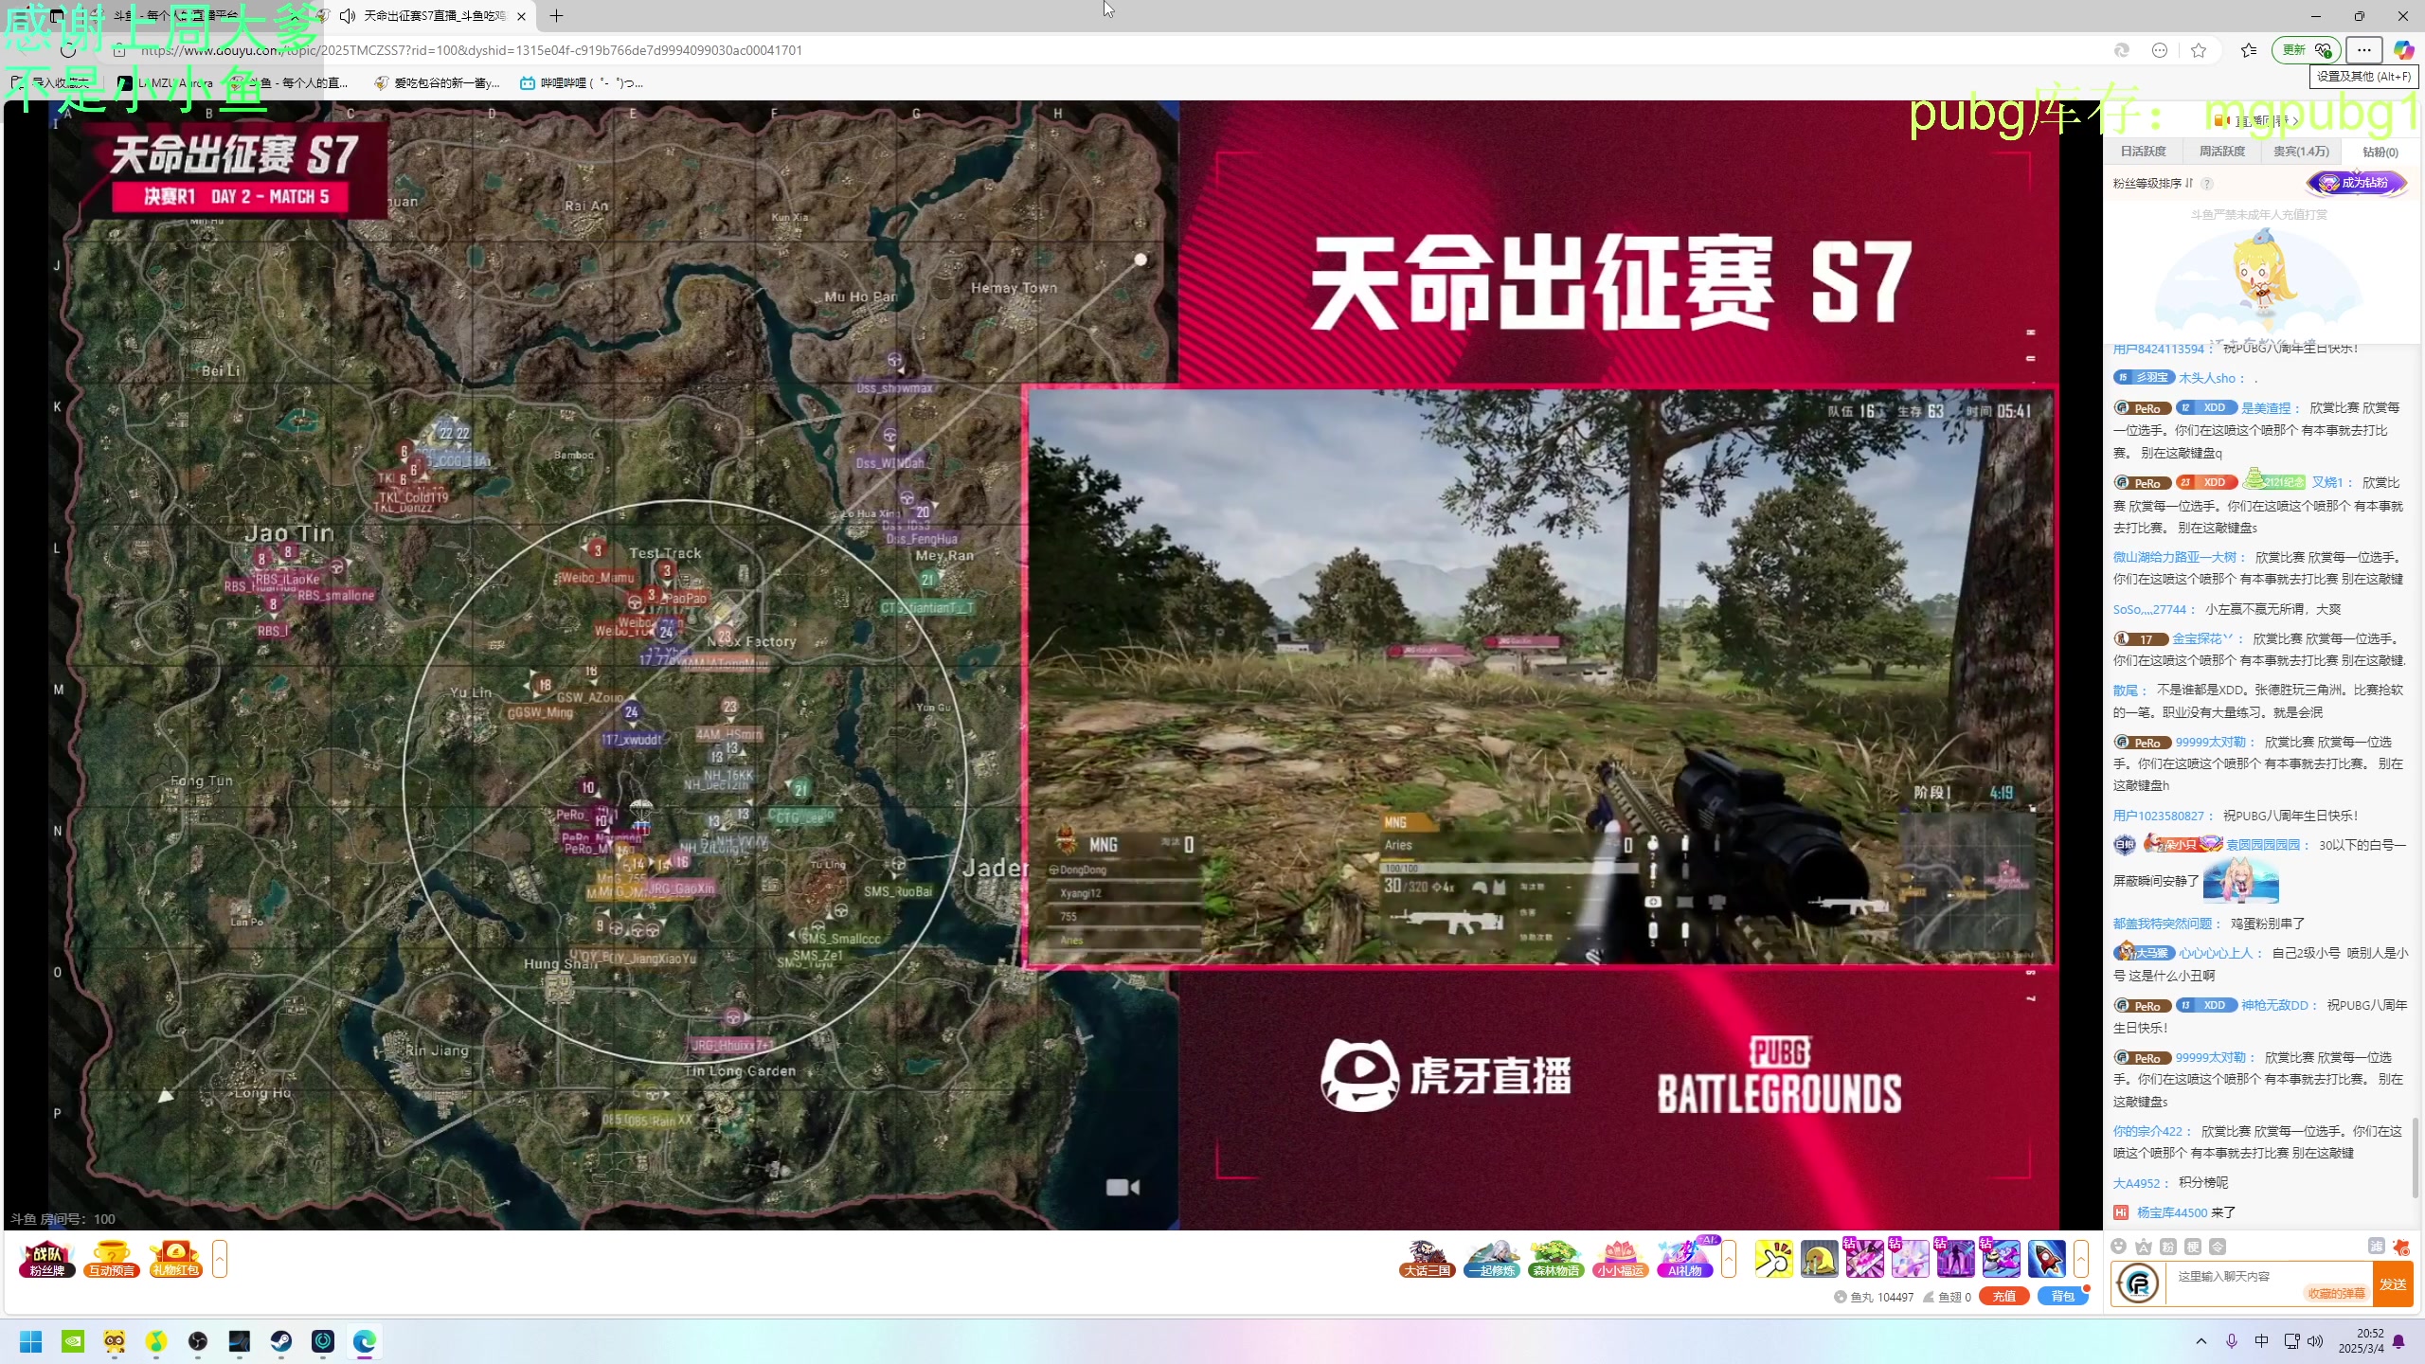Click the green 更新 update button

[x=2306, y=50]
